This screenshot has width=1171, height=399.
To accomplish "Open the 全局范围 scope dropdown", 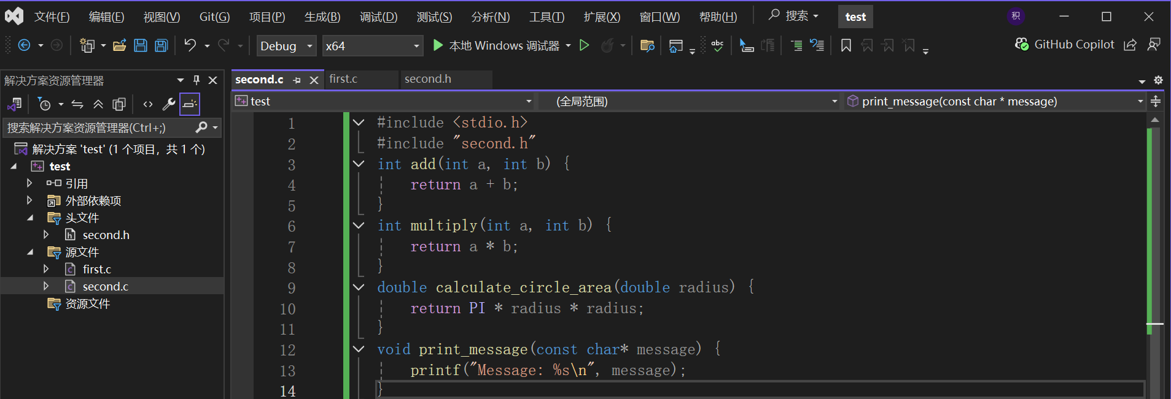I will [690, 101].
